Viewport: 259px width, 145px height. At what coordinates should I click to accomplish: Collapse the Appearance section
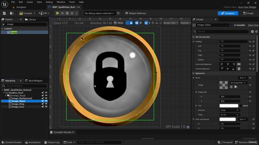coord(193,73)
